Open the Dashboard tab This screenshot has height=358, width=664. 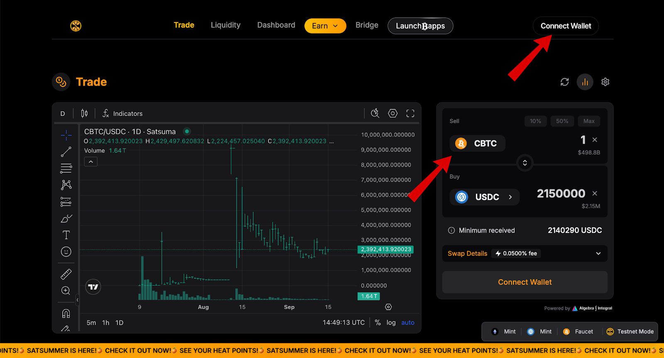[276, 25]
